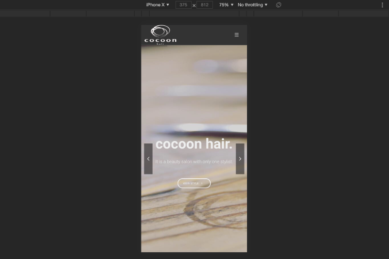
Task: Select far-left segment of the breakpoint bar
Action: (x=24, y=14)
